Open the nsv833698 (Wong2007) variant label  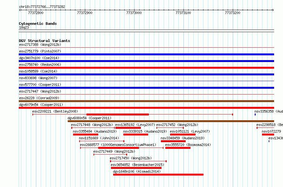click(38, 78)
